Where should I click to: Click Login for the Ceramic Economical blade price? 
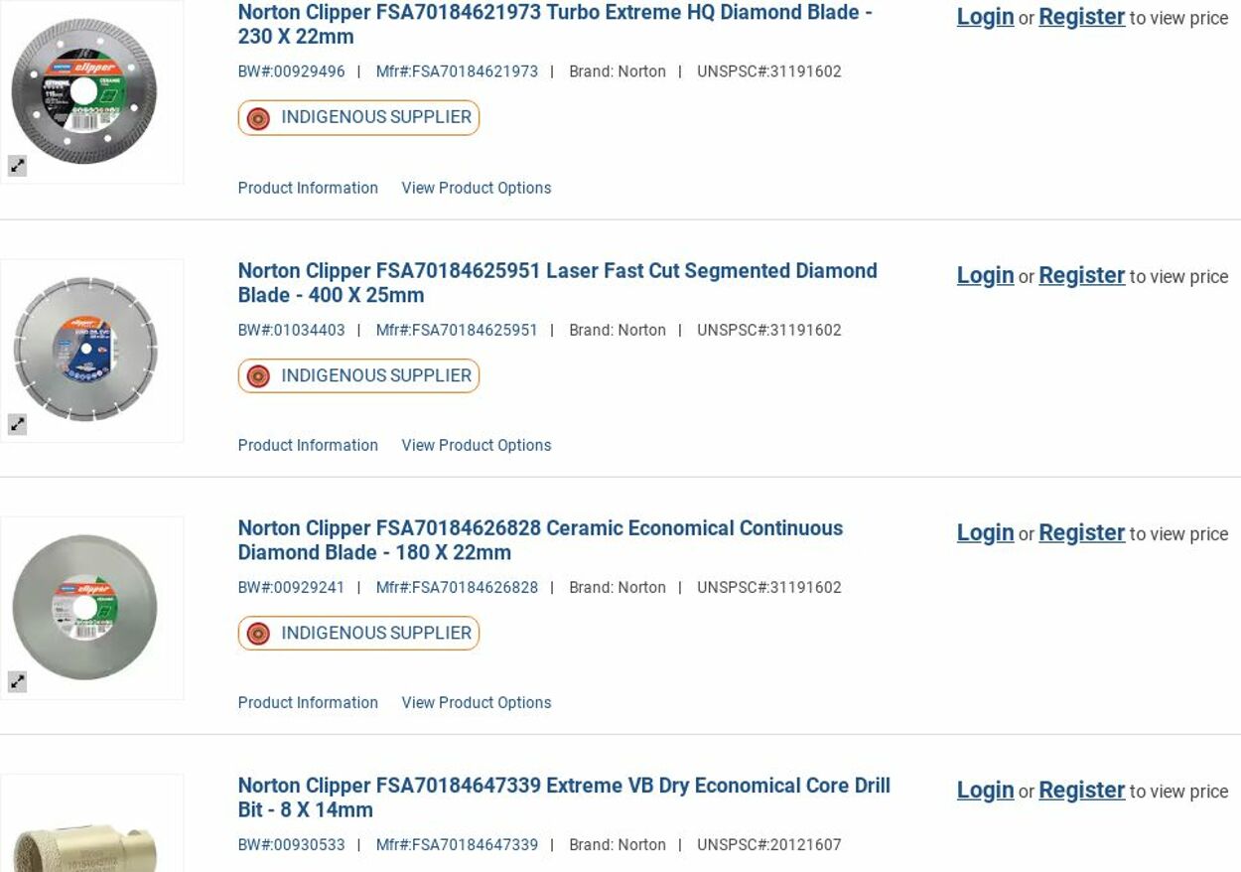click(985, 532)
